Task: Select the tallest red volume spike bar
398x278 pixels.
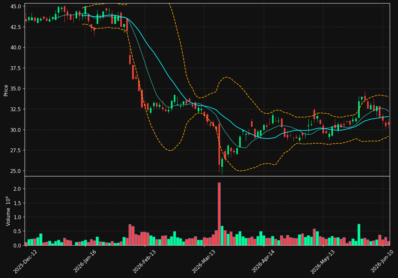Action: (219, 214)
